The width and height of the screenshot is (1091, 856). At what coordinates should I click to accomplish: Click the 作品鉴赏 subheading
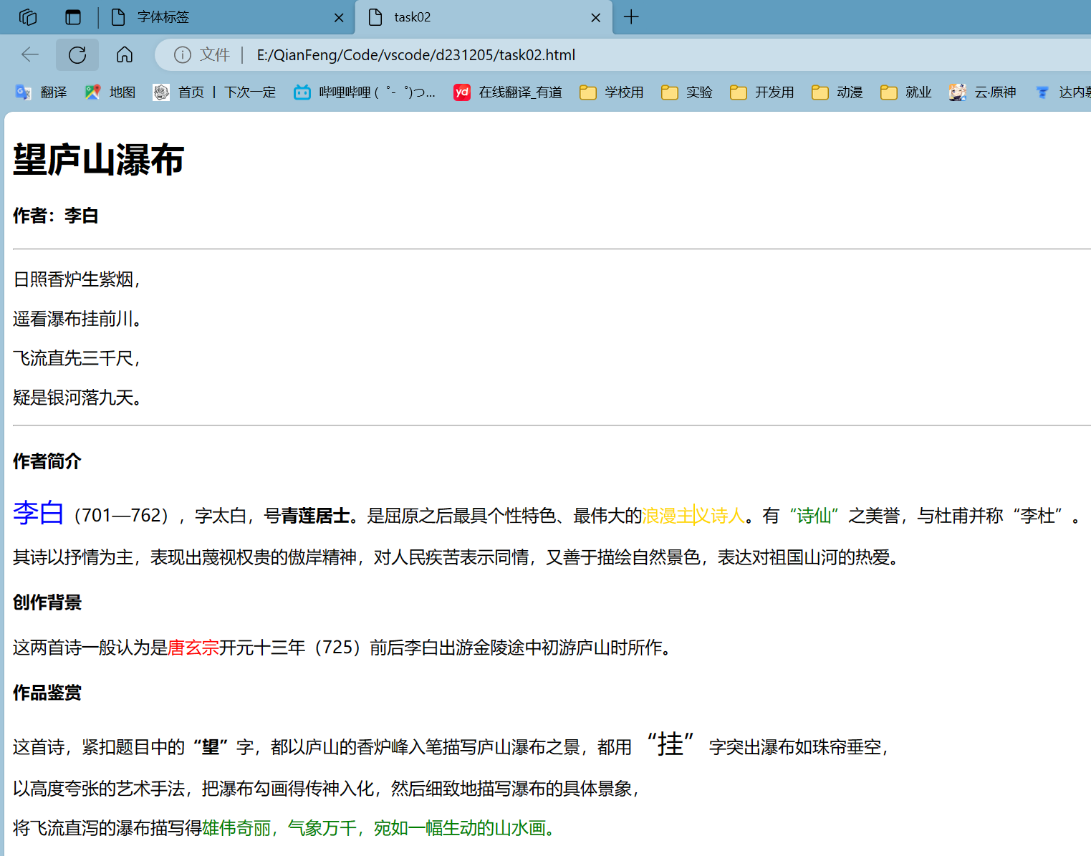coord(47,693)
